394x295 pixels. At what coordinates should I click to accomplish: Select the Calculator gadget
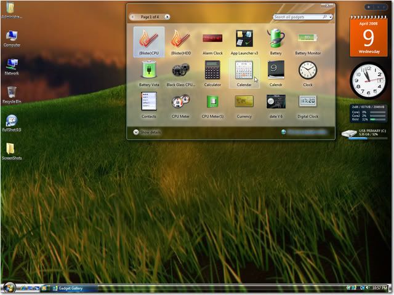pyautogui.click(x=212, y=74)
